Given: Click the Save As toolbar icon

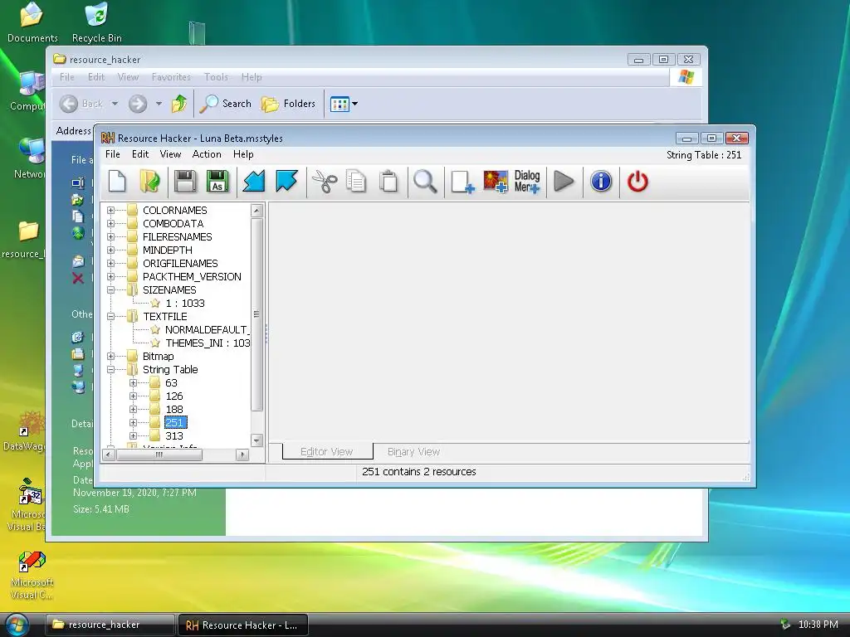Looking at the screenshot, I should point(217,182).
